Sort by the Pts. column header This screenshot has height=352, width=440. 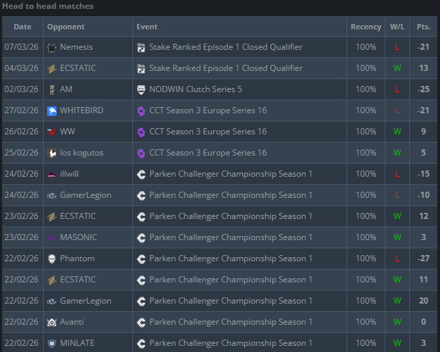[x=424, y=27]
